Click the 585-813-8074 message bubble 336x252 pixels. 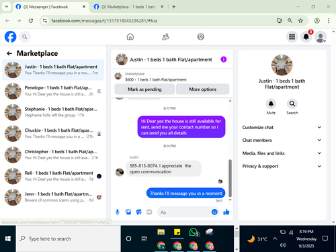pos(163,169)
